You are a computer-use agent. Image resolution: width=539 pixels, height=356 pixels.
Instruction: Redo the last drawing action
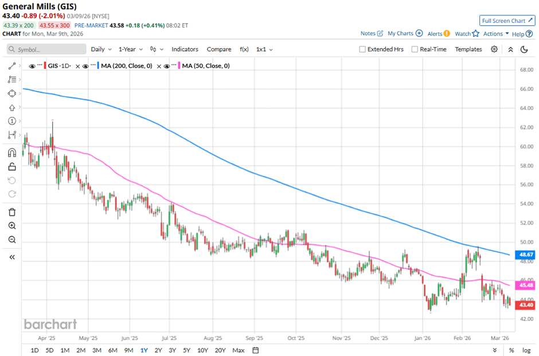pos(12,194)
